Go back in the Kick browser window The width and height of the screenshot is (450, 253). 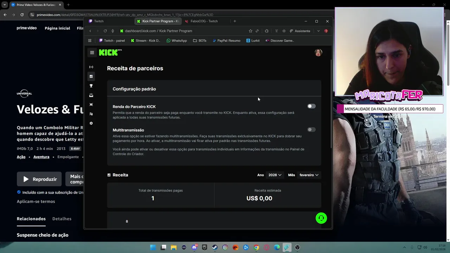coord(90,31)
